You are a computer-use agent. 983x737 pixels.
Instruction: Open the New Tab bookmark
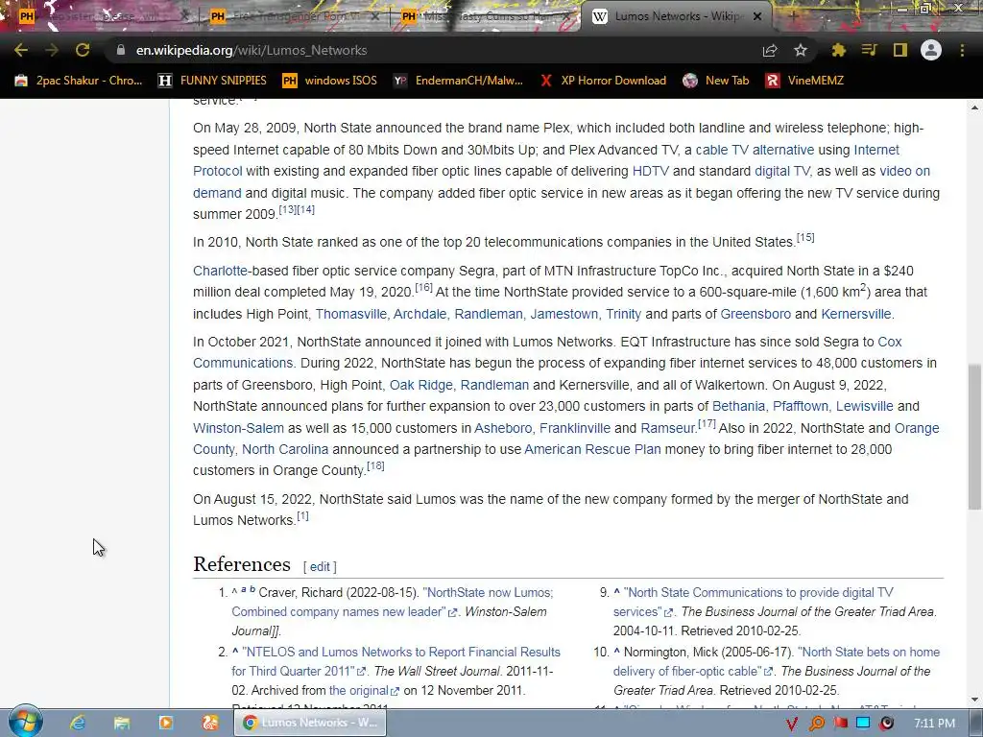point(716,81)
